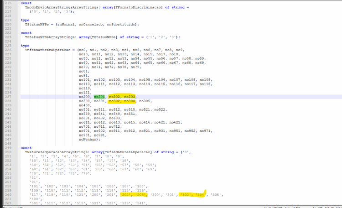Click the no18 enum value
Viewport: 342px width, 208px height.
(174, 54)
